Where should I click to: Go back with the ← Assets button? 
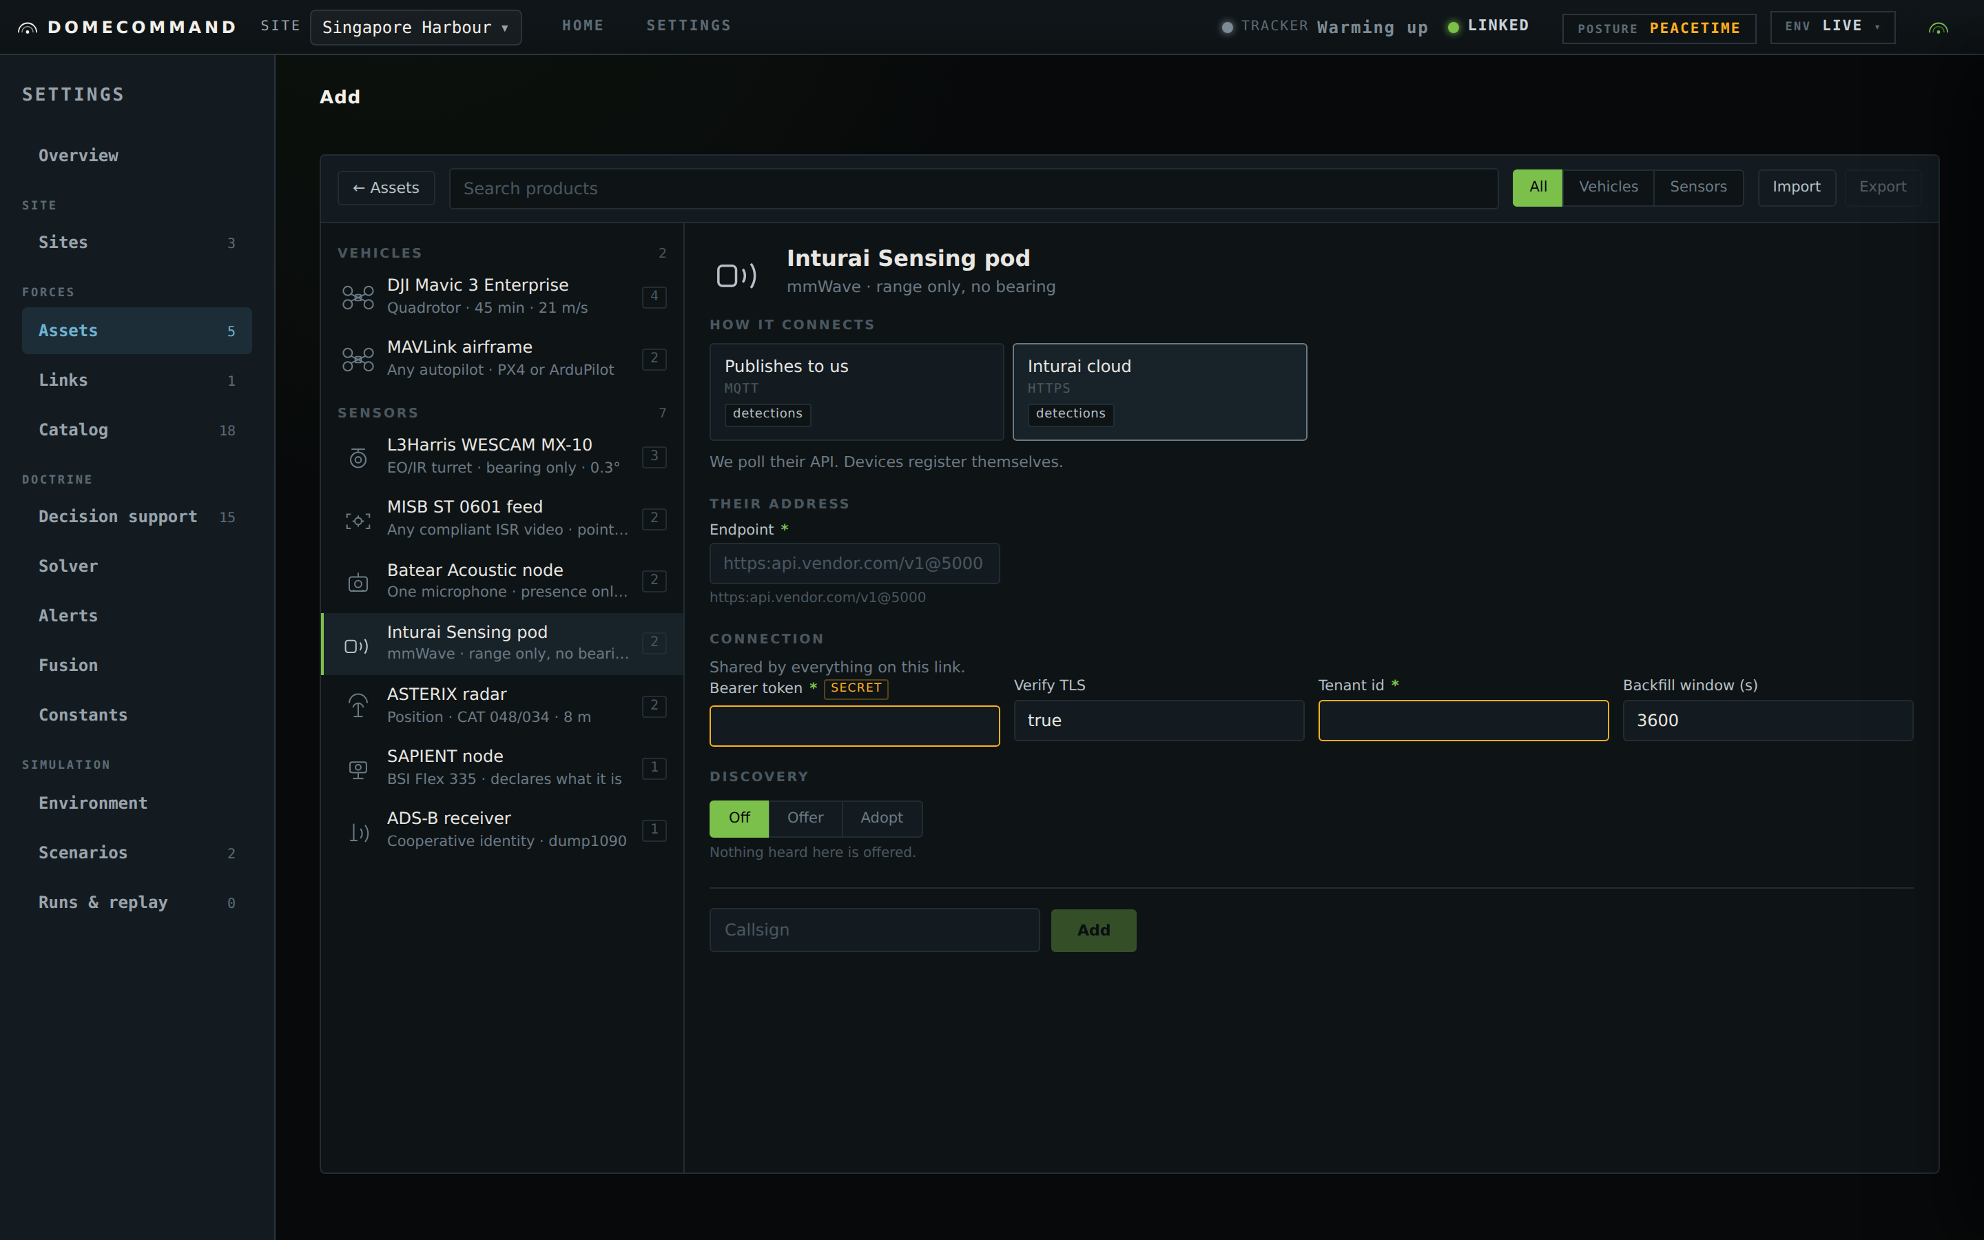point(386,188)
